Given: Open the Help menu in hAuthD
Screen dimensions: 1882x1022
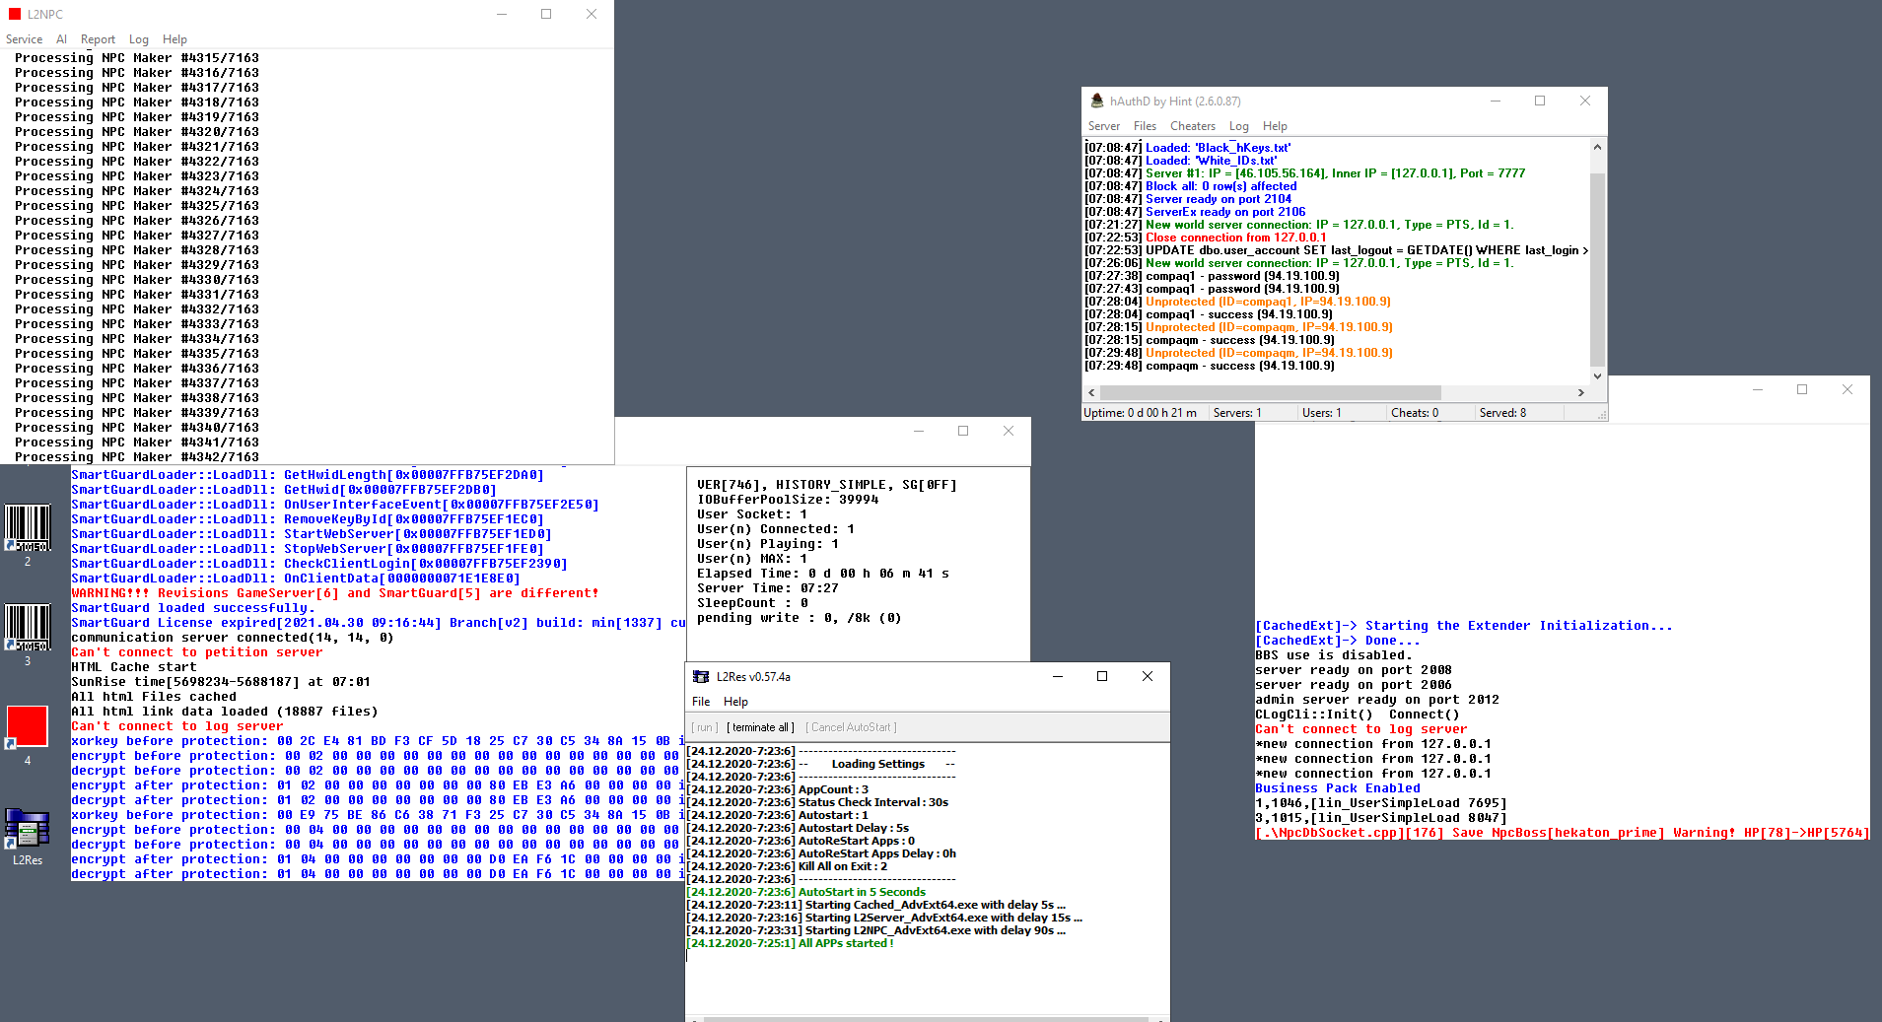Looking at the screenshot, I should coord(1275,126).
